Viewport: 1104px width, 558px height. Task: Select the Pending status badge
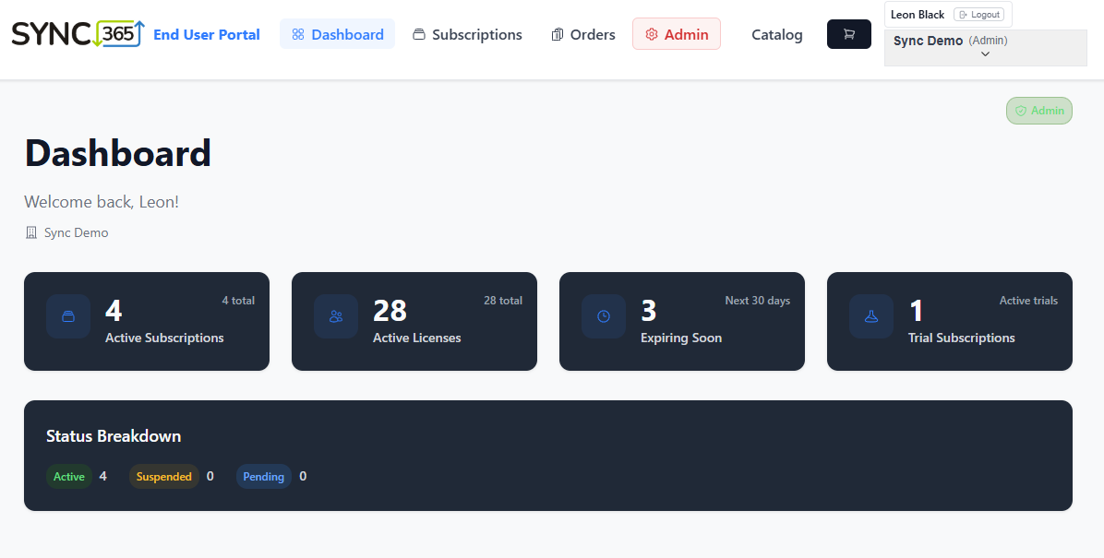click(x=263, y=477)
